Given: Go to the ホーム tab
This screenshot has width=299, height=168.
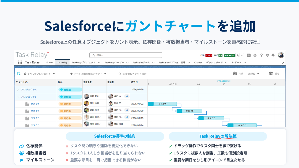Looking at the screenshot, I should point(50,62).
